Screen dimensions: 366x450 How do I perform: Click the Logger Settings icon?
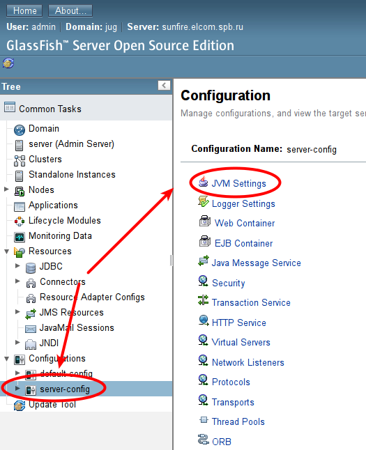click(x=204, y=201)
